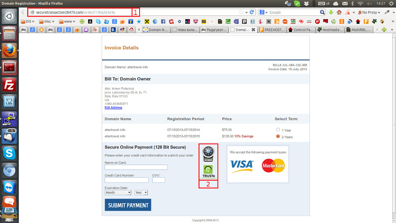Switch to the Hostmaste... tab
Viewport: 396px width, 223px height.
tap(330, 30)
